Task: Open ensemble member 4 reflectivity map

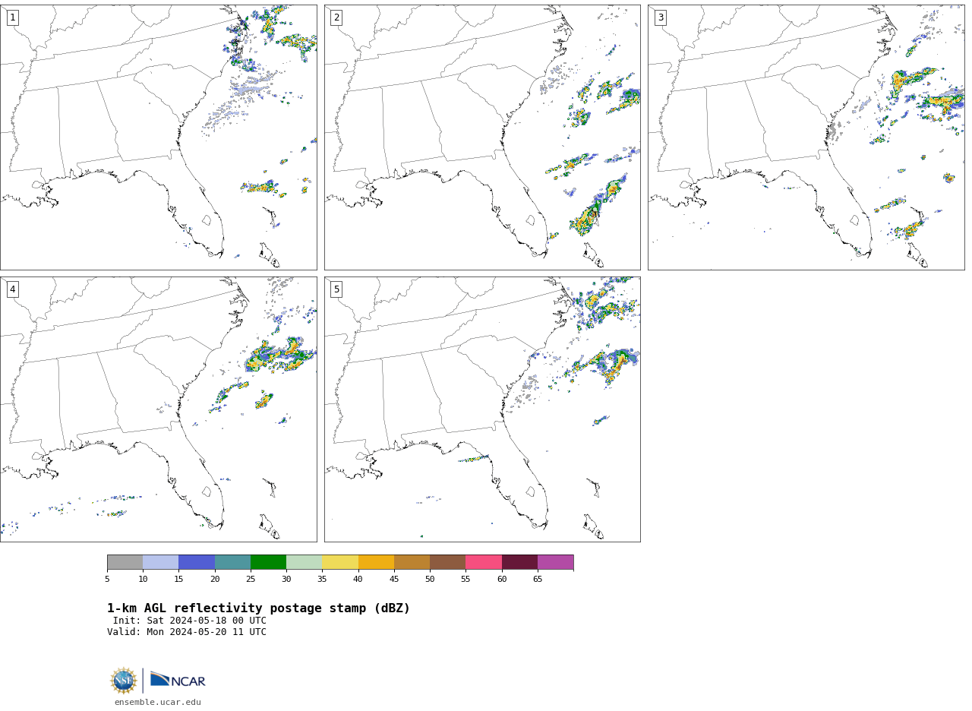Action: coord(159,409)
